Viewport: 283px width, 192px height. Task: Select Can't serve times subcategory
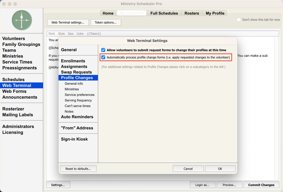point(78,106)
